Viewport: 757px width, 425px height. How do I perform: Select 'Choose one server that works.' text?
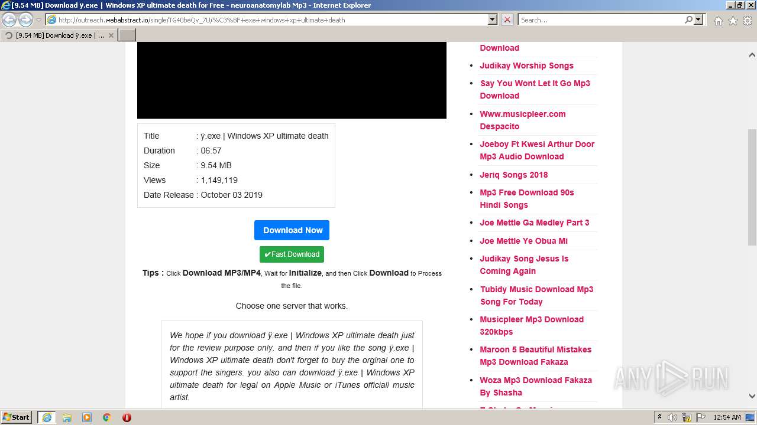pyautogui.click(x=292, y=306)
